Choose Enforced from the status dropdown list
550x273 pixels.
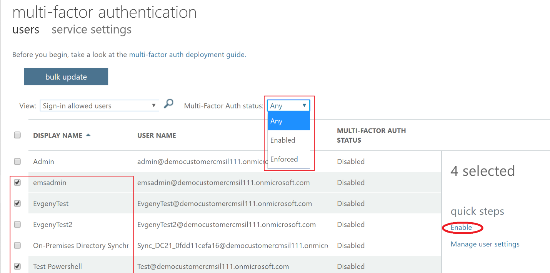[284, 159]
